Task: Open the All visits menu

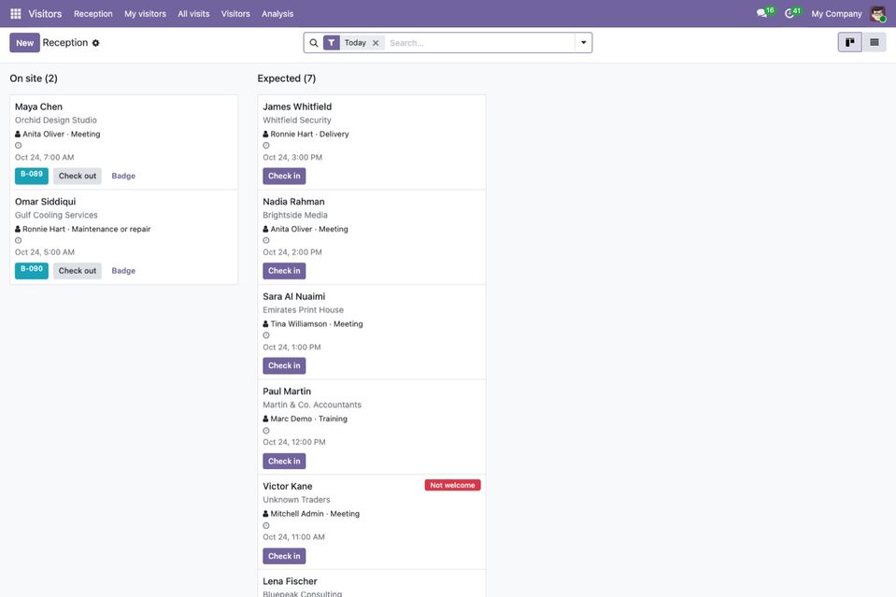Action: pyautogui.click(x=193, y=14)
